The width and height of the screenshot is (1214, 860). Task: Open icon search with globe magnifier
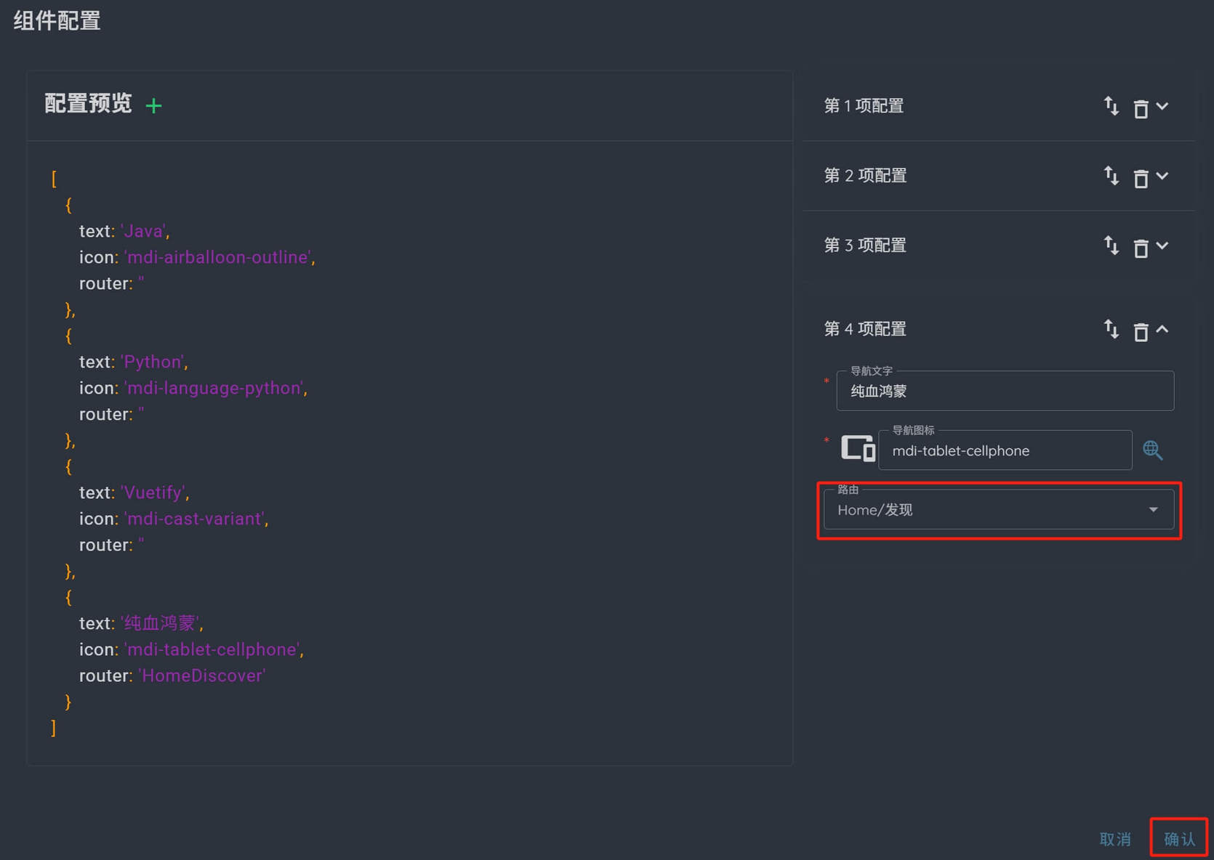(x=1152, y=450)
